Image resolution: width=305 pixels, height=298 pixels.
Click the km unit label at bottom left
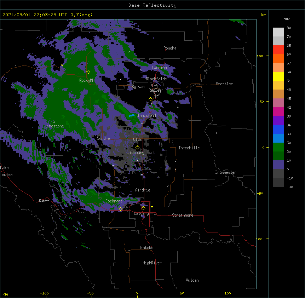click(x=5, y=294)
